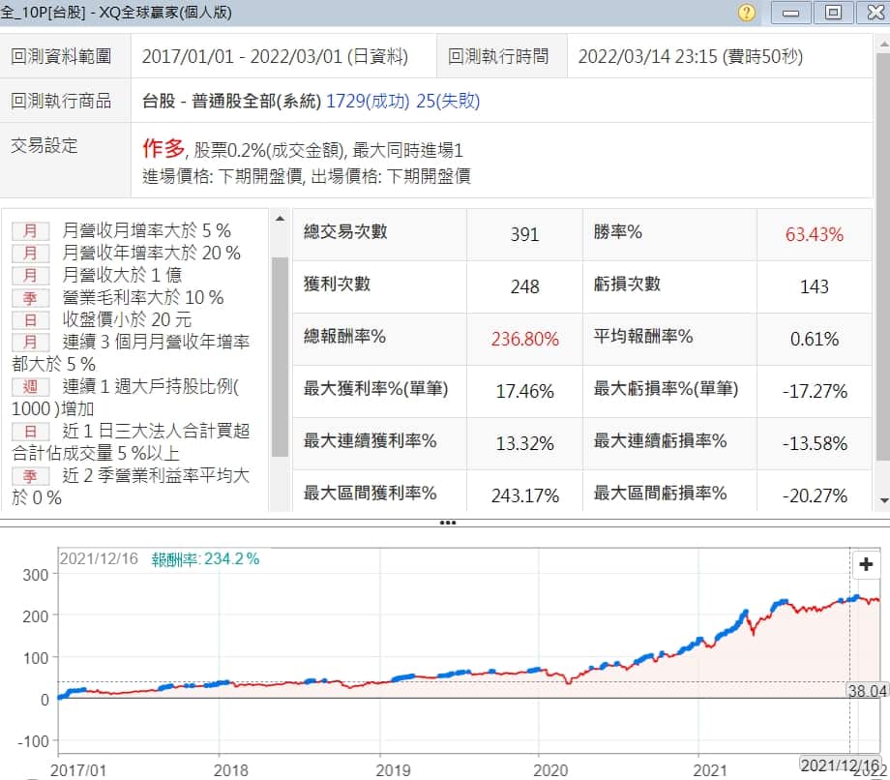This screenshot has height=780, width=890.
Task: Select the 總報酬率% value 236.80%
Action: (x=523, y=339)
